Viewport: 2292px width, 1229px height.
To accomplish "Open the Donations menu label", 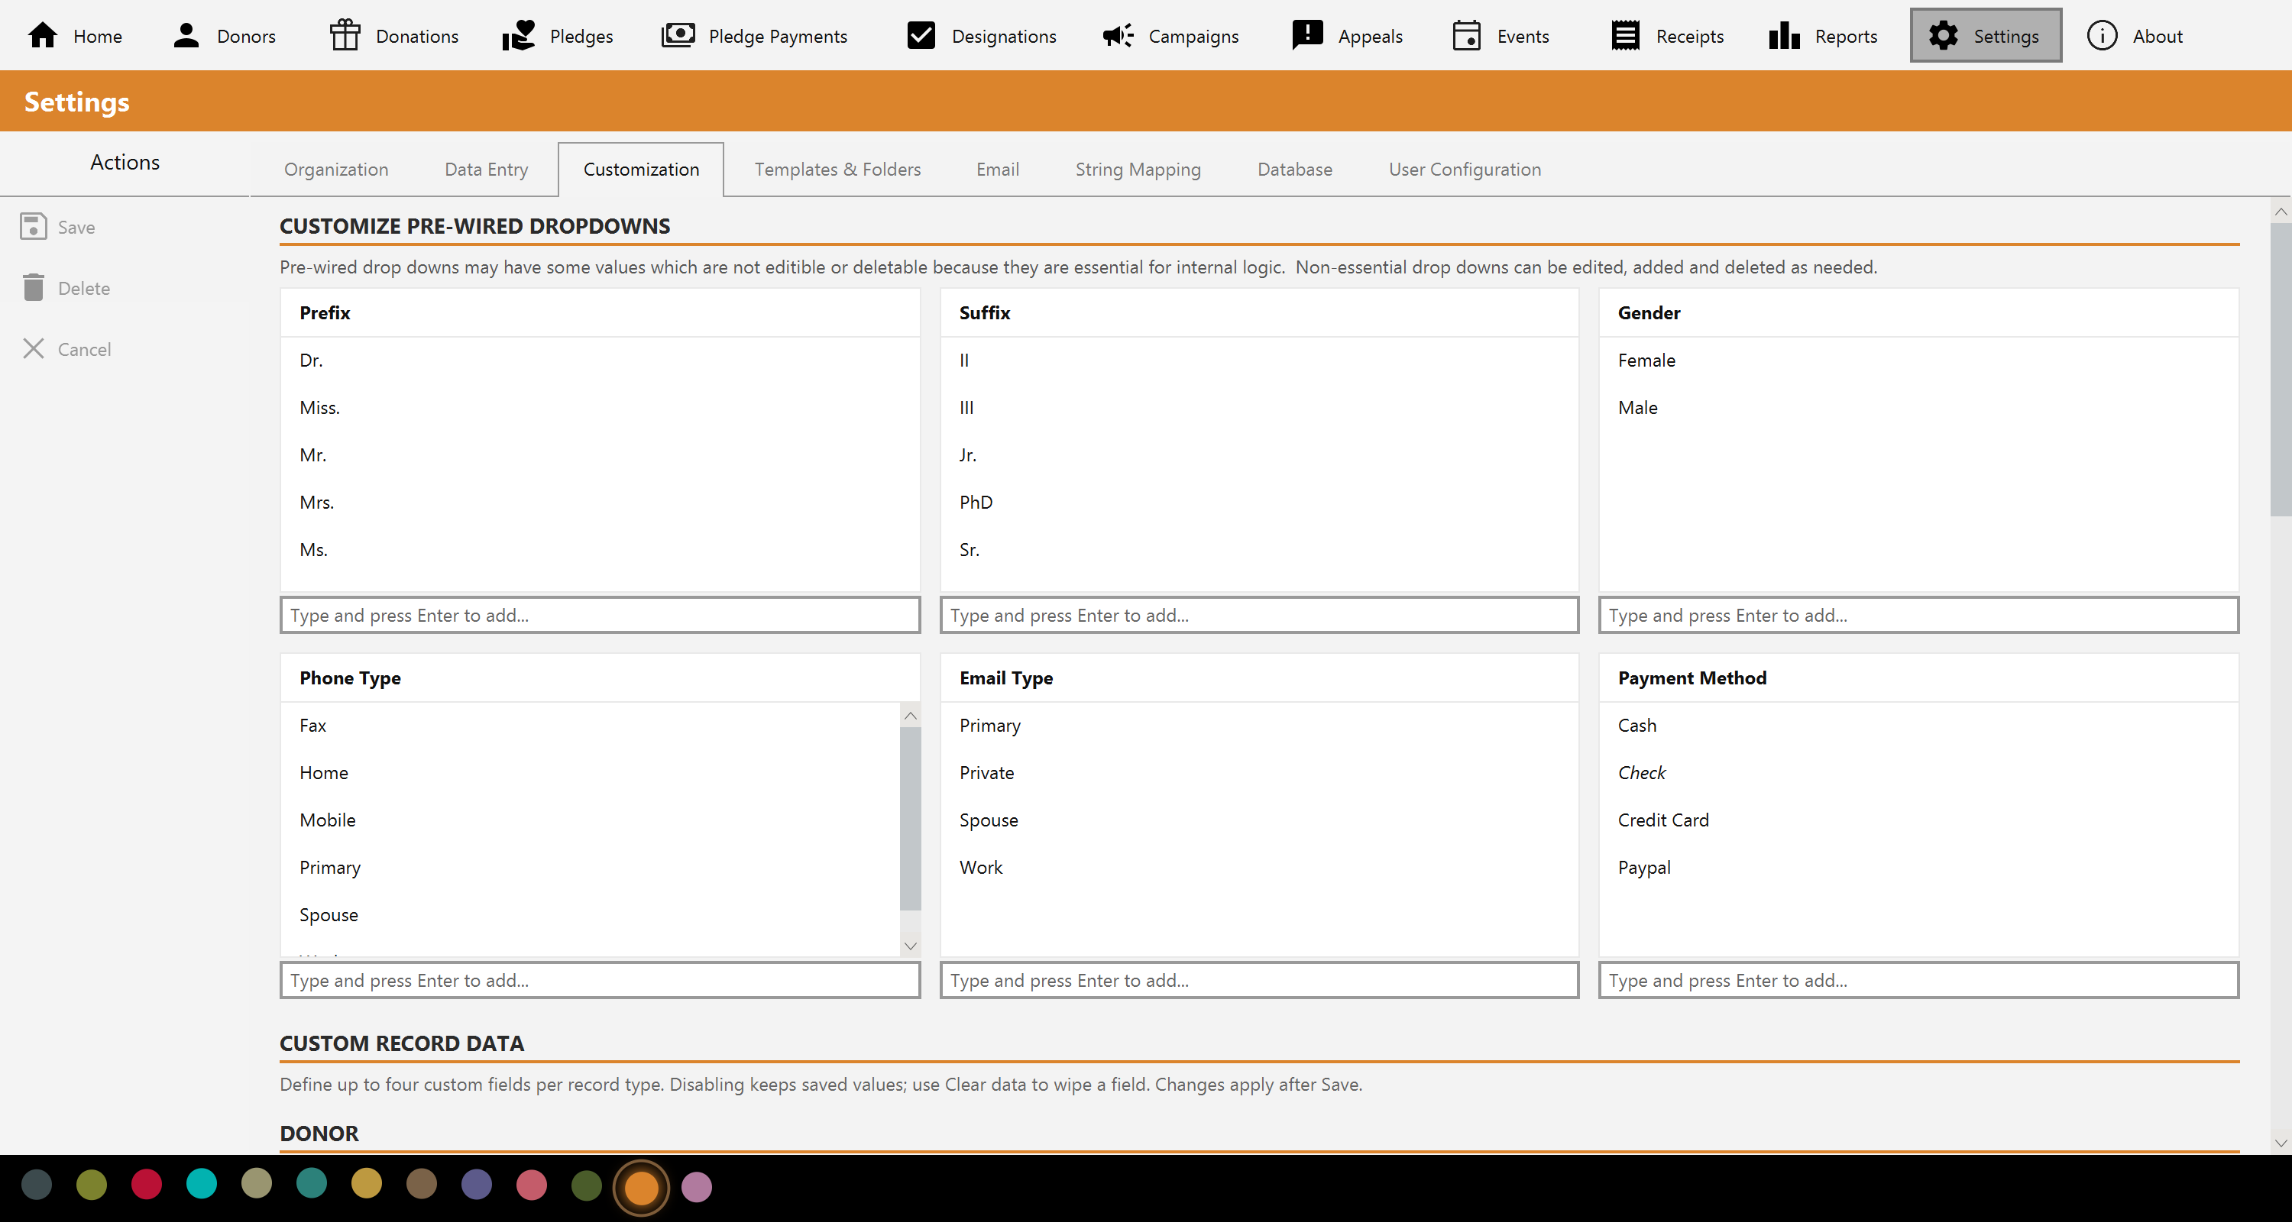I will tap(417, 37).
